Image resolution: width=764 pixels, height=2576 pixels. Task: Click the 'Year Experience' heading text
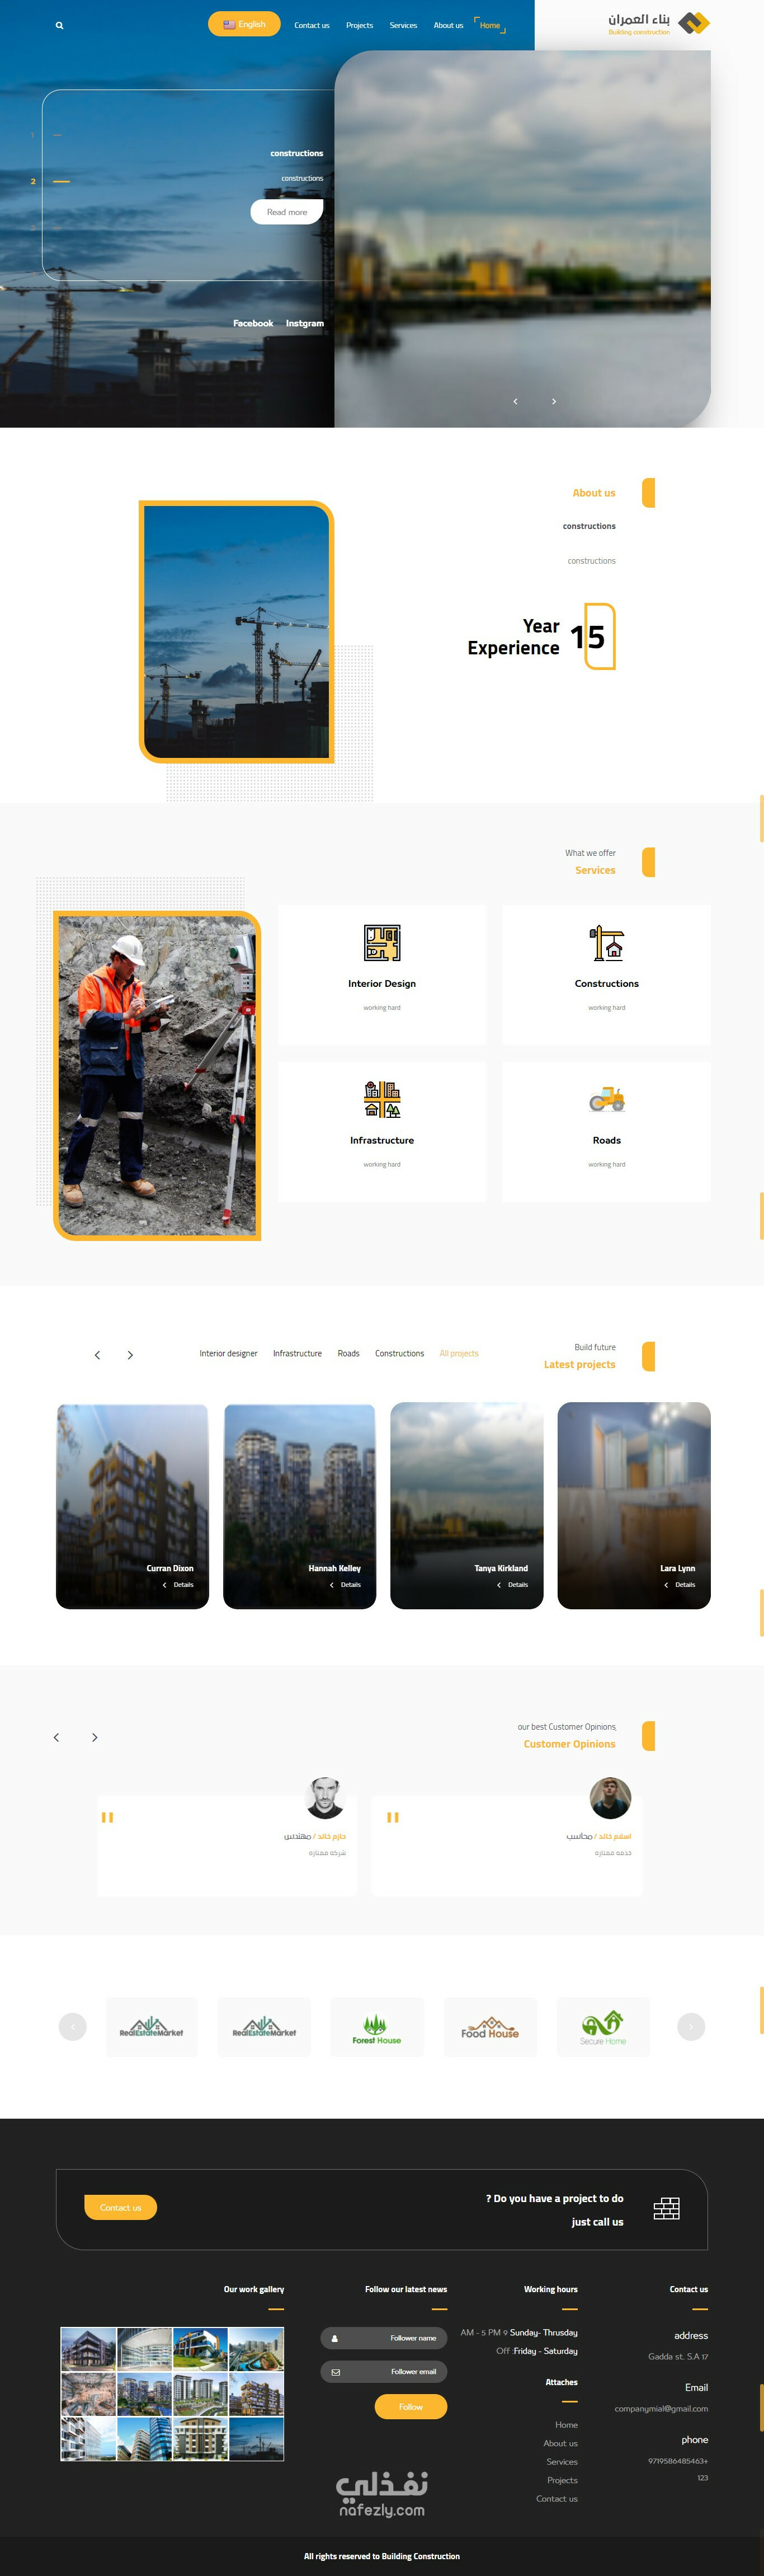click(x=513, y=637)
